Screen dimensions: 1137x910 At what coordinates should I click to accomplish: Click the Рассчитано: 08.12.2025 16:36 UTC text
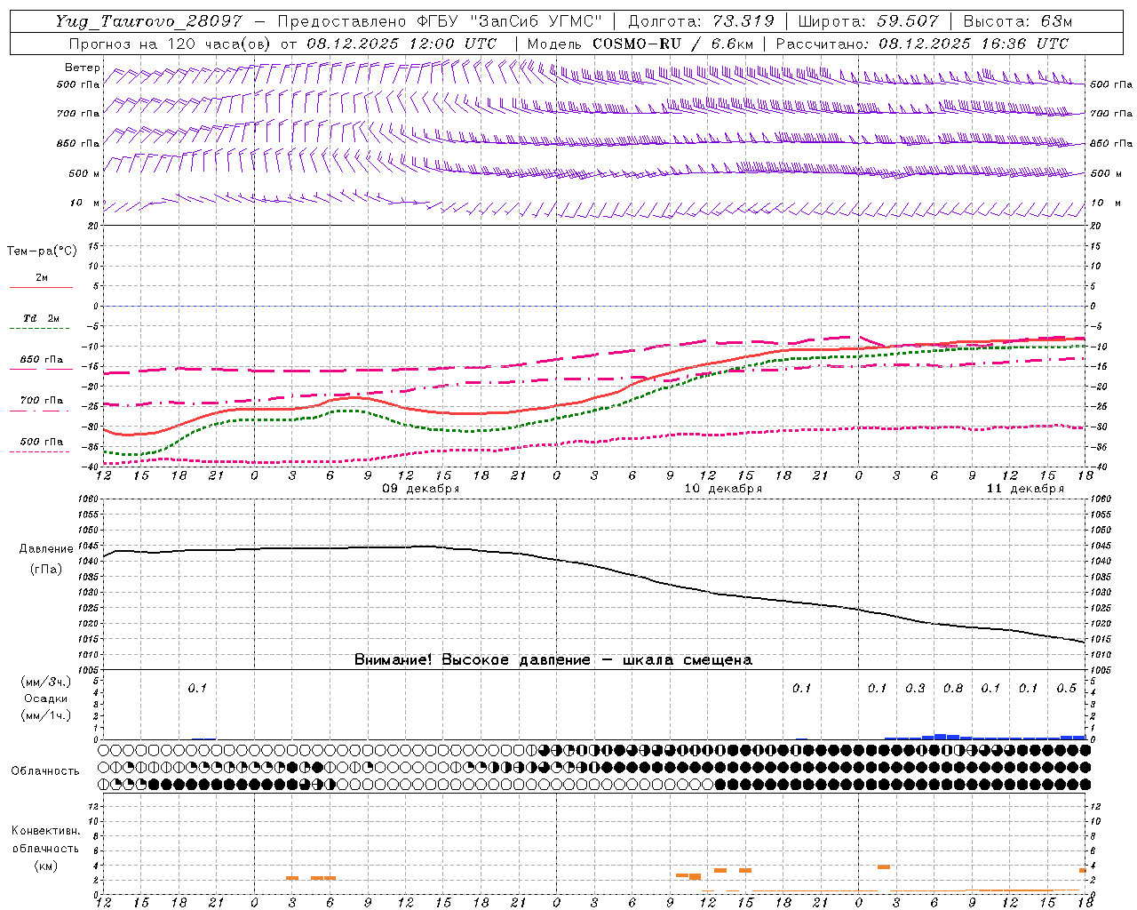pyautogui.click(x=922, y=43)
